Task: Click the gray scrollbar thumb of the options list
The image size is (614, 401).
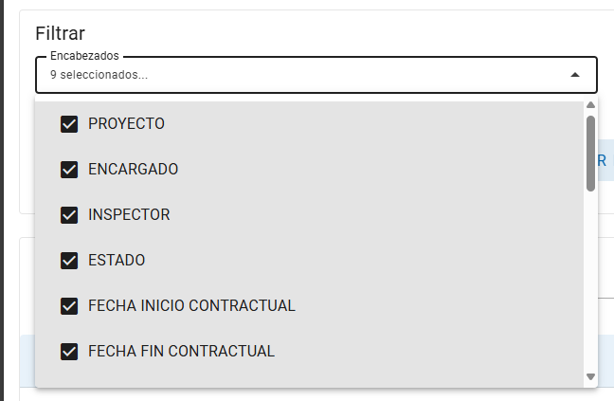Action: click(x=591, y=154)
